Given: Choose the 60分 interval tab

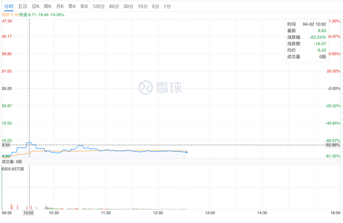Looking at the screenshot, I should [114, 6].
